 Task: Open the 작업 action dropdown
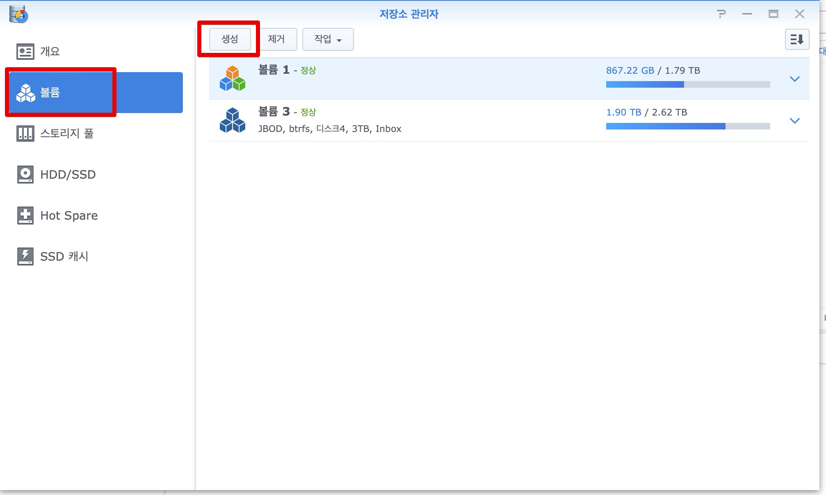tap(327, 39)
